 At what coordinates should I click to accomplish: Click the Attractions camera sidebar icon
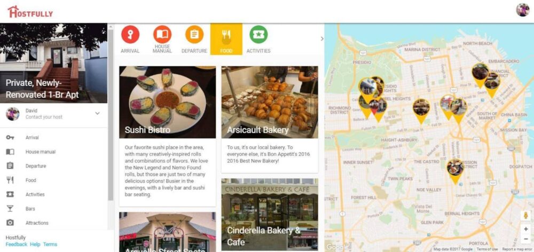[10, 223]
